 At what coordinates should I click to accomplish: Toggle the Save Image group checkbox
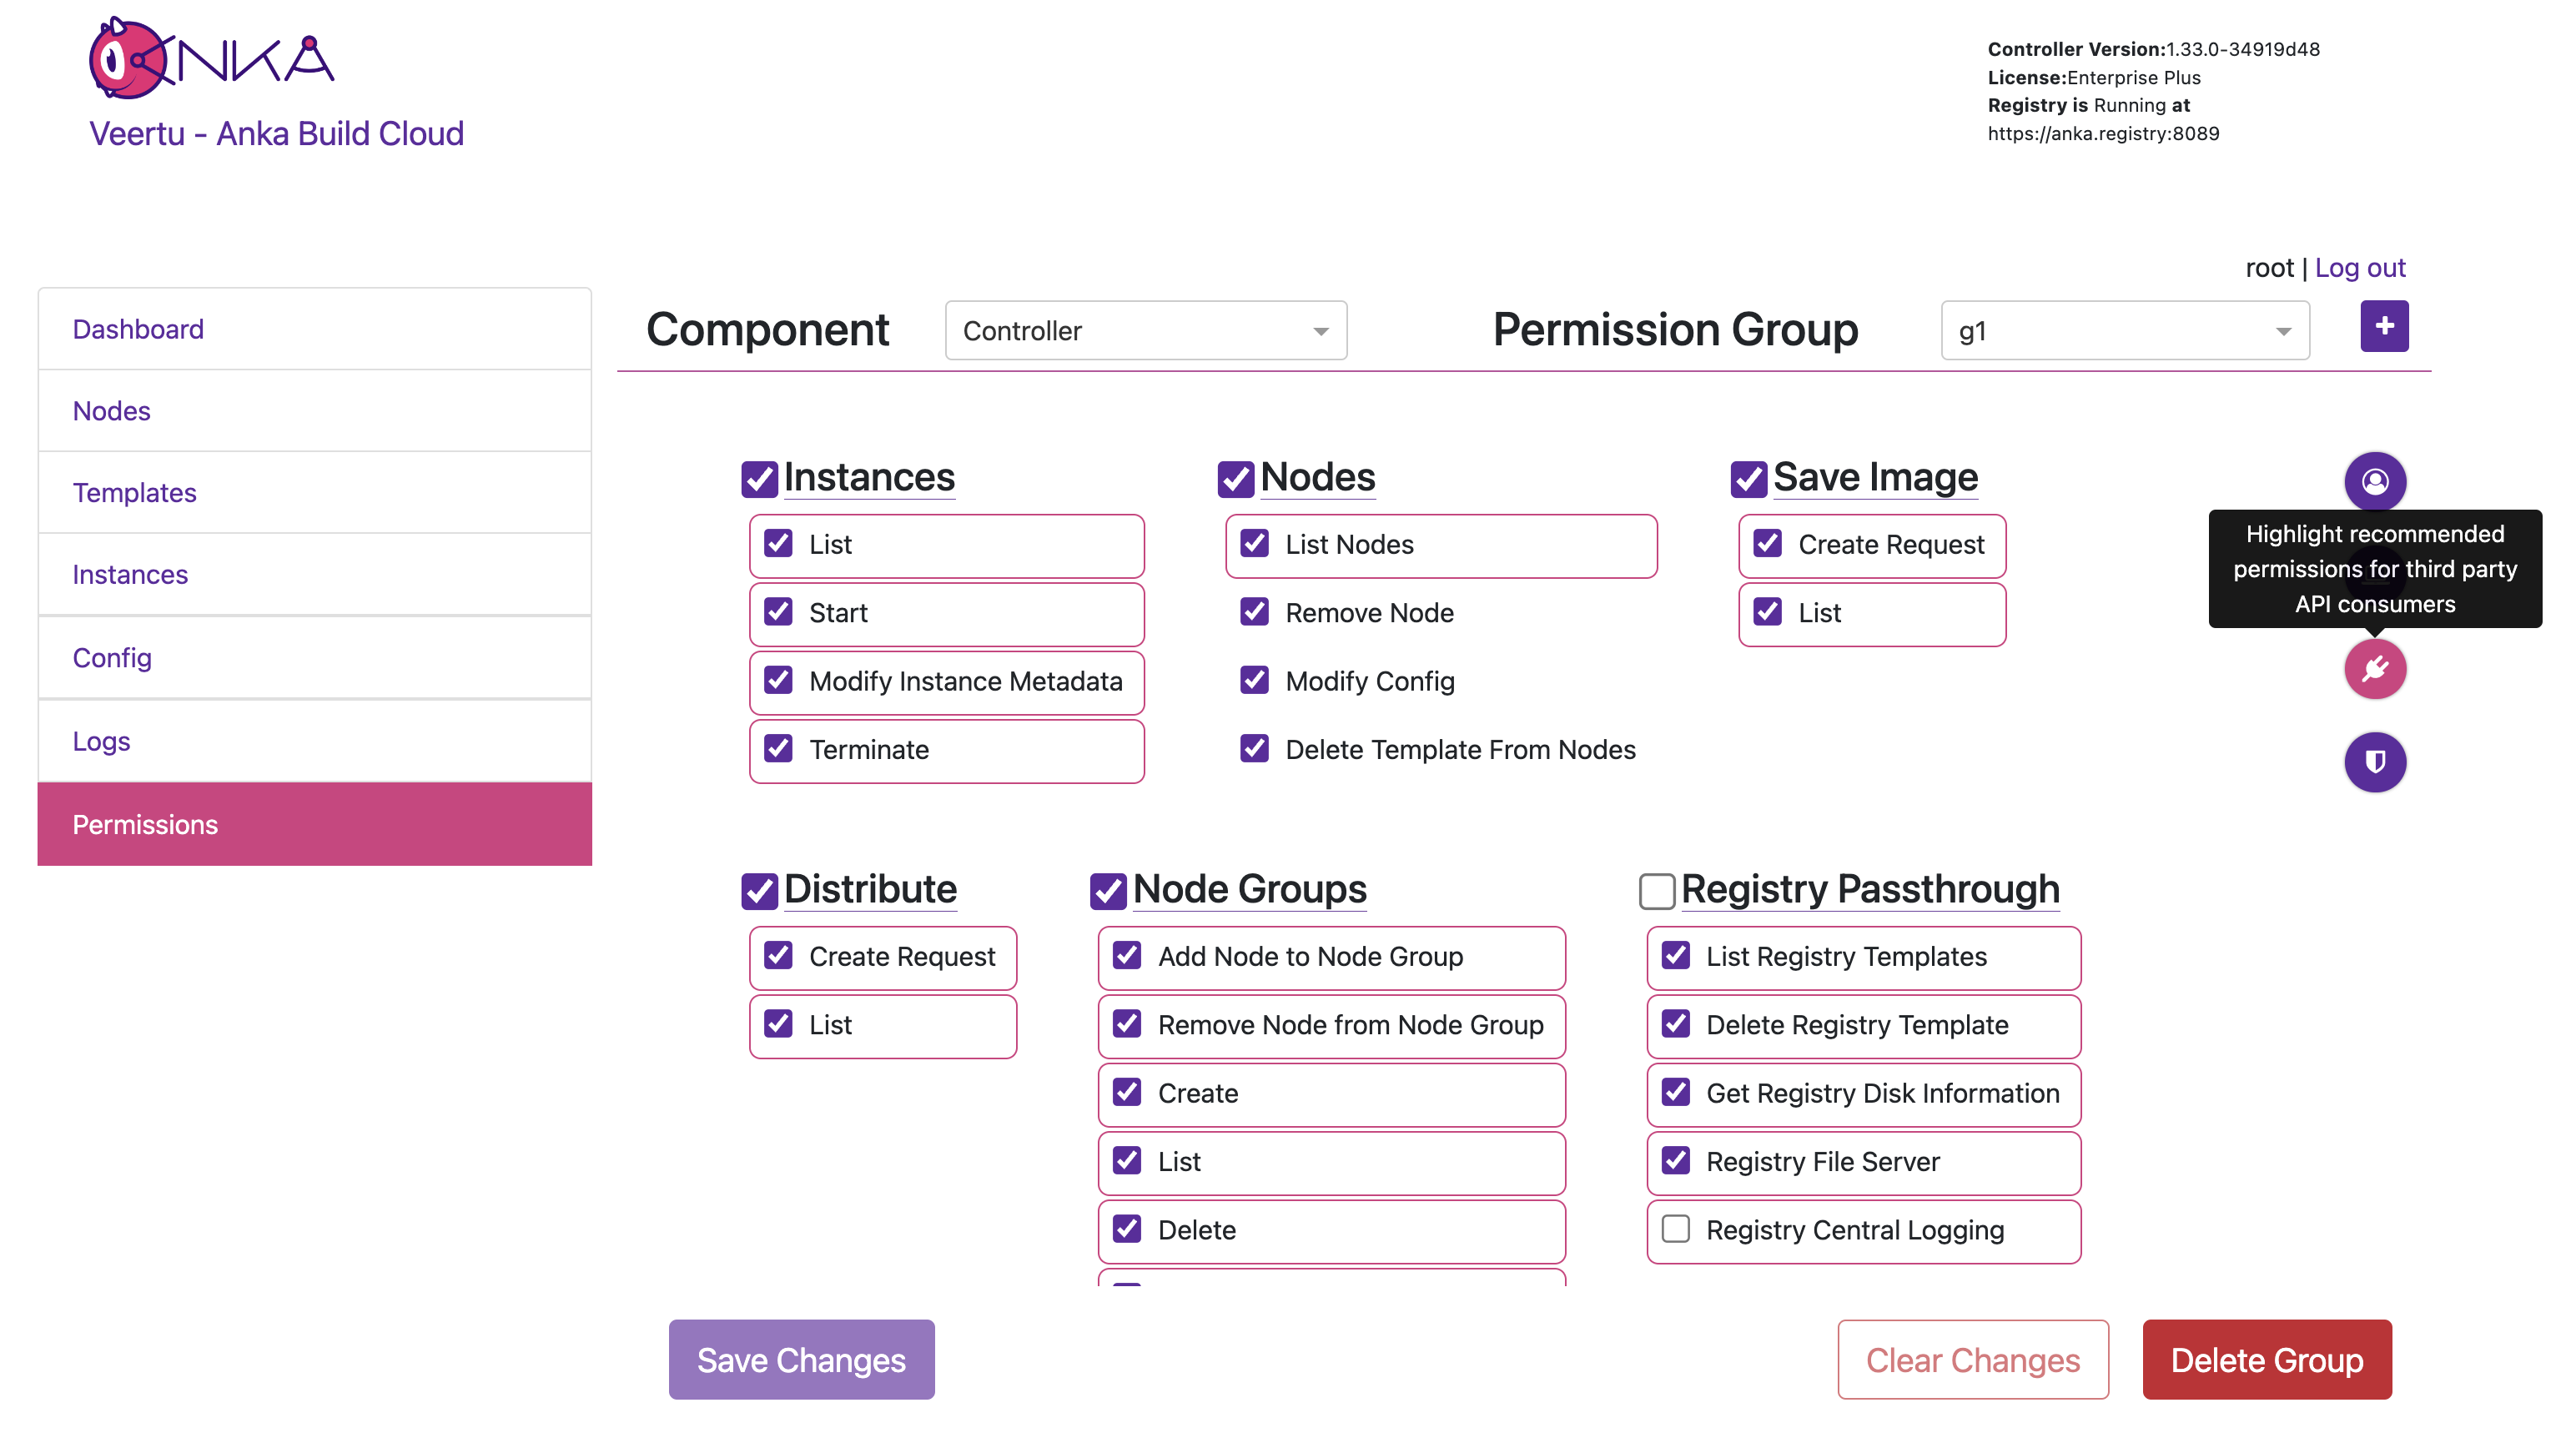[1748, 479]
